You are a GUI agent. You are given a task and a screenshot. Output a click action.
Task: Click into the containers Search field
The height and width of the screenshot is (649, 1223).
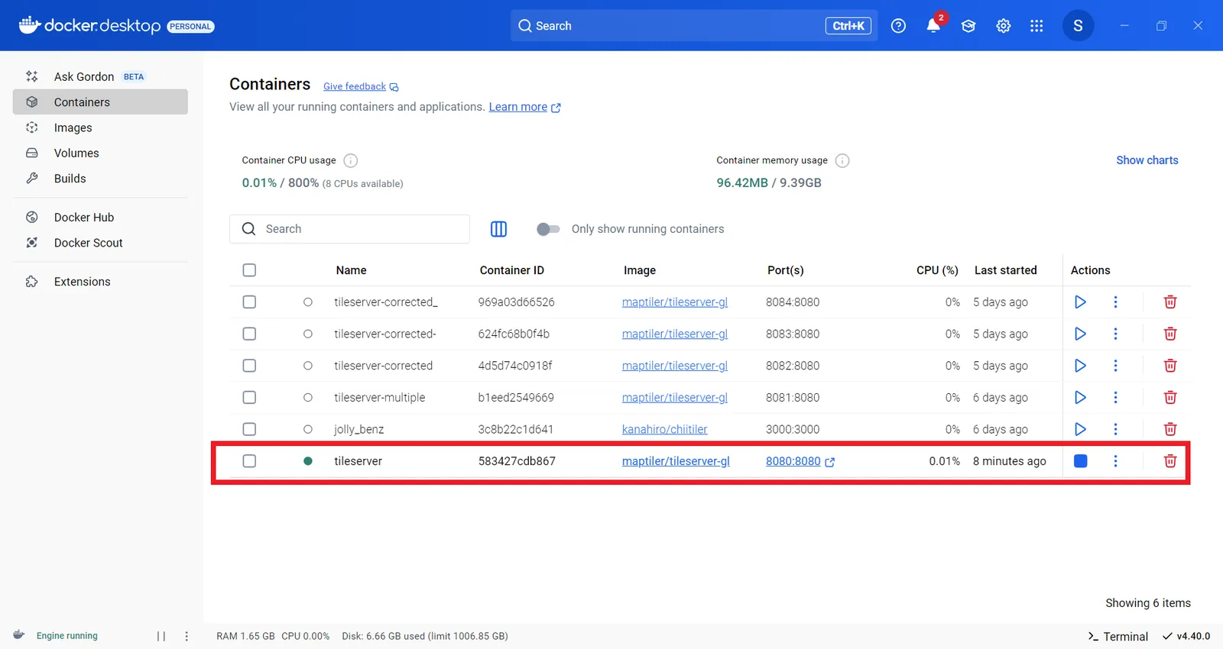coord(349,229)
